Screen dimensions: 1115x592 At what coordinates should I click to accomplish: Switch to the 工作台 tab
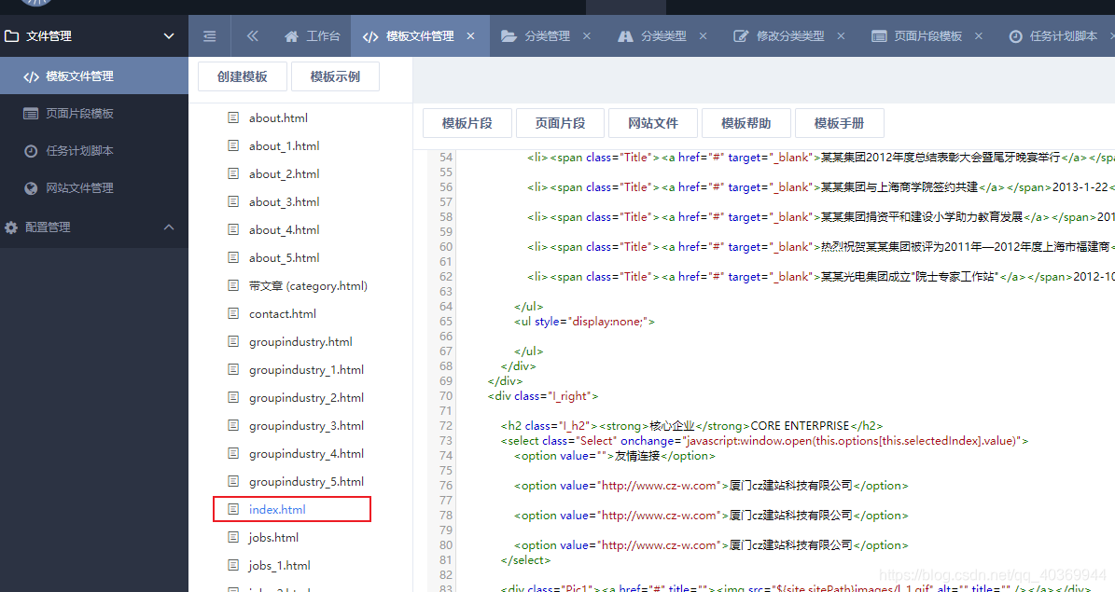pos(313,36)
